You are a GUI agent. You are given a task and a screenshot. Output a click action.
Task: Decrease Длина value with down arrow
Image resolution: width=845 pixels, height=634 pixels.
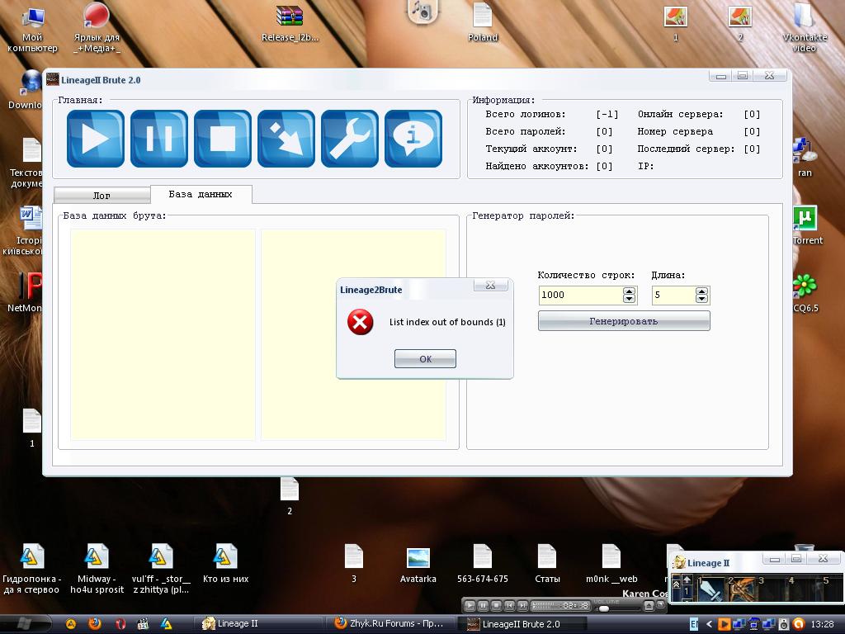coord(701,299)
